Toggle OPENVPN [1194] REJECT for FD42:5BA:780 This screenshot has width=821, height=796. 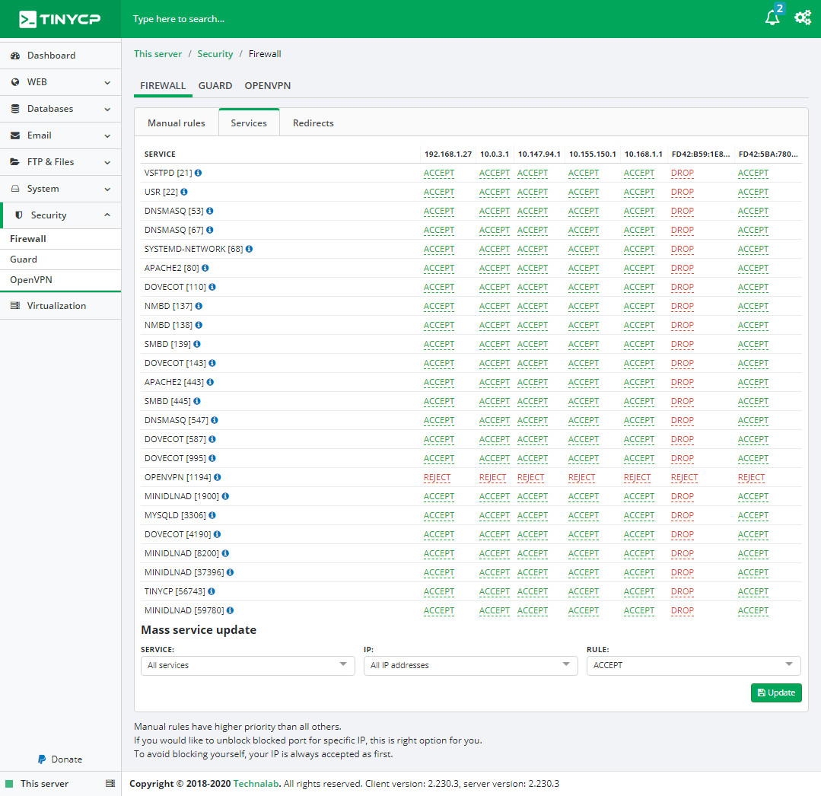point(751,478)
